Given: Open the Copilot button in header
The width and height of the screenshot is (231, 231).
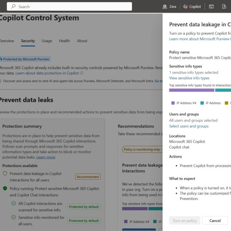Looking at the screenshot, I should point(192,7).
